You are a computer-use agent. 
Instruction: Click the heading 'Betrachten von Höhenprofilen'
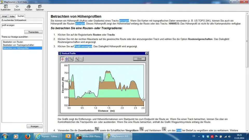[76, 16]
